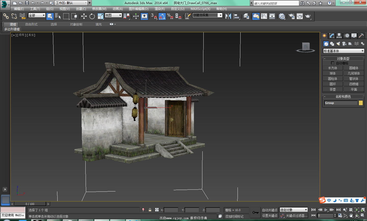
Task: Open reference coordinate 视图 dropdown
Action: 113,15
